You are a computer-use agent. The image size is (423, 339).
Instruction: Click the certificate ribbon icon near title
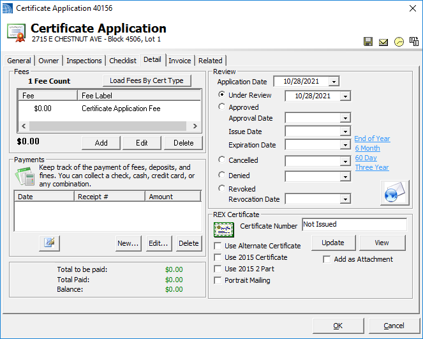coord(17,33)
